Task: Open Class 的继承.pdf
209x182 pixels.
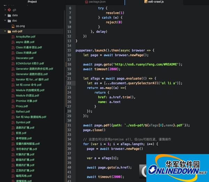Action: click(x=26, y=53)
